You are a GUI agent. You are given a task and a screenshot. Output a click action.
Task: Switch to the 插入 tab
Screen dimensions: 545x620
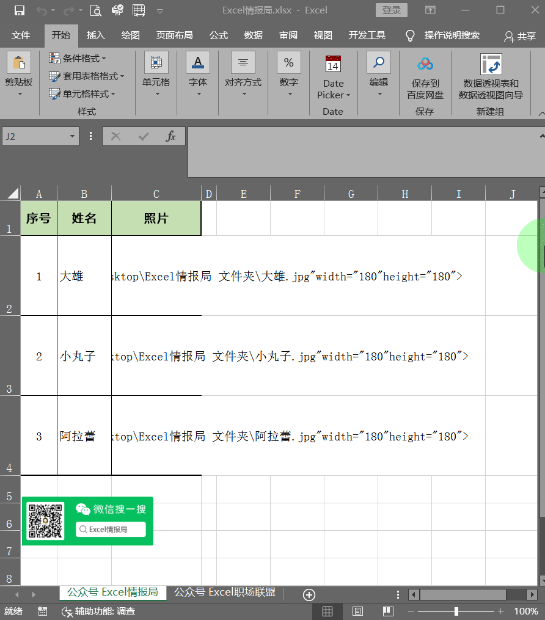click(96, 35)
